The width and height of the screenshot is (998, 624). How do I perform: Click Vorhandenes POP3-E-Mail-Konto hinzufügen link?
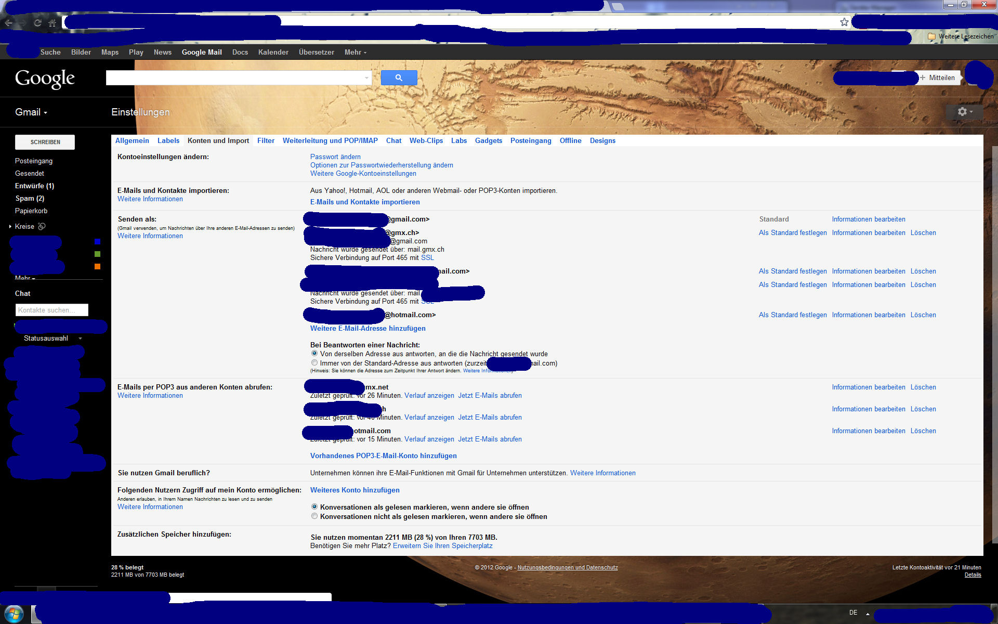point(384,456)
